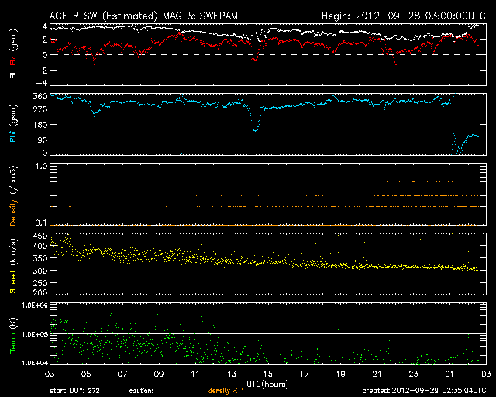Click the green Temp (K) axis label
The image size is (496, 397).
(12, 336)
